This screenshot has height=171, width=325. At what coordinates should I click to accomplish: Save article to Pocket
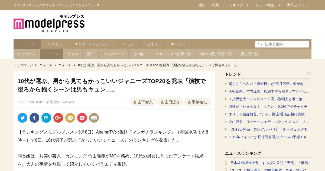82,118
